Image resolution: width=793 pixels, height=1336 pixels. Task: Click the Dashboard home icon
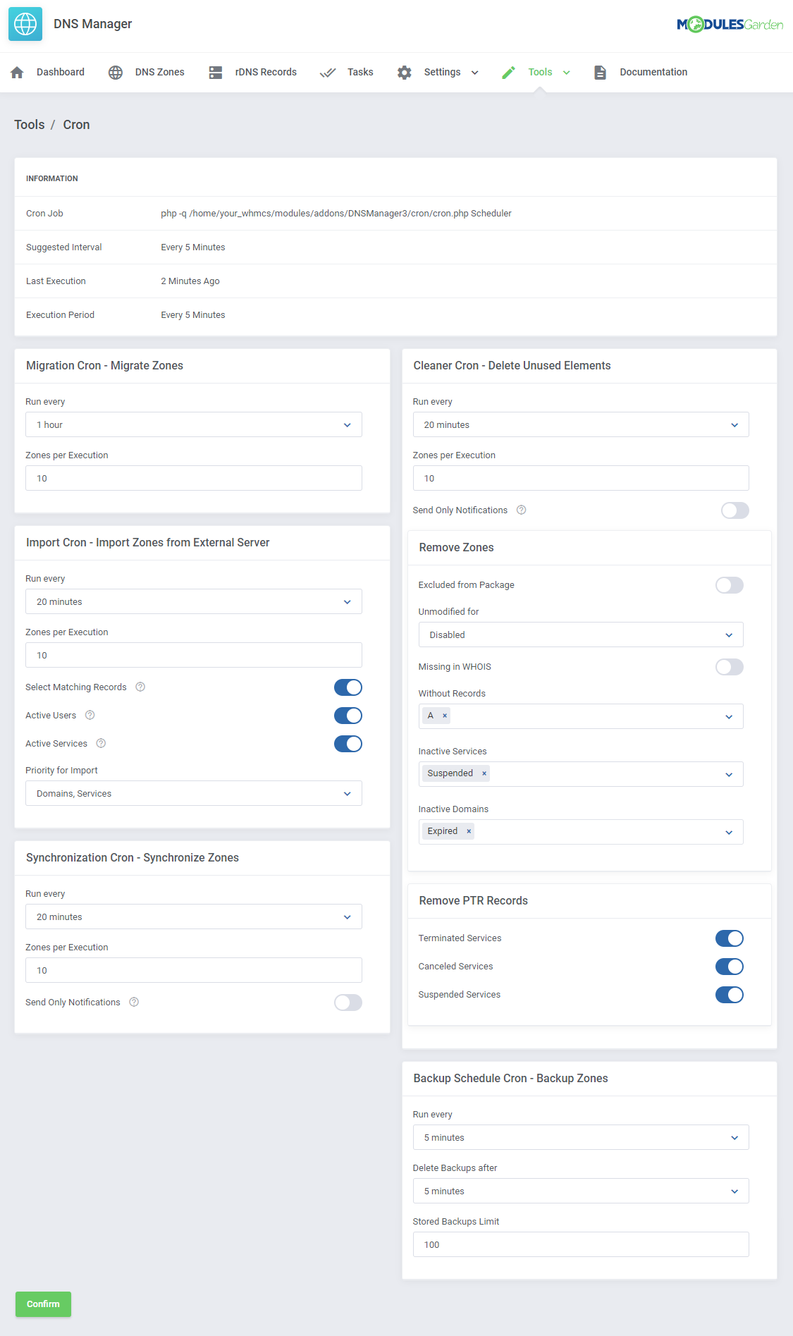[18, 73]
